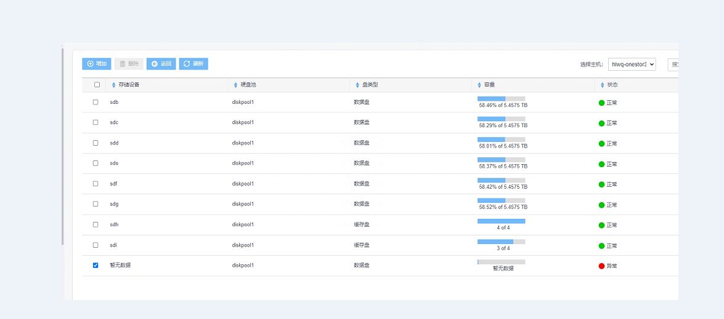Click the sort icon beside 状态 header
Screen dimensions: 724x319
[602, 85]
